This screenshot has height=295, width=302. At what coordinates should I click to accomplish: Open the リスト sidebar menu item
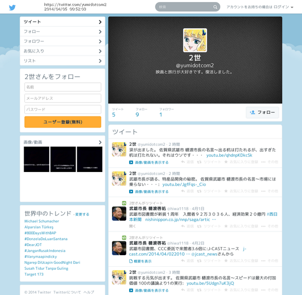(63, 61)
